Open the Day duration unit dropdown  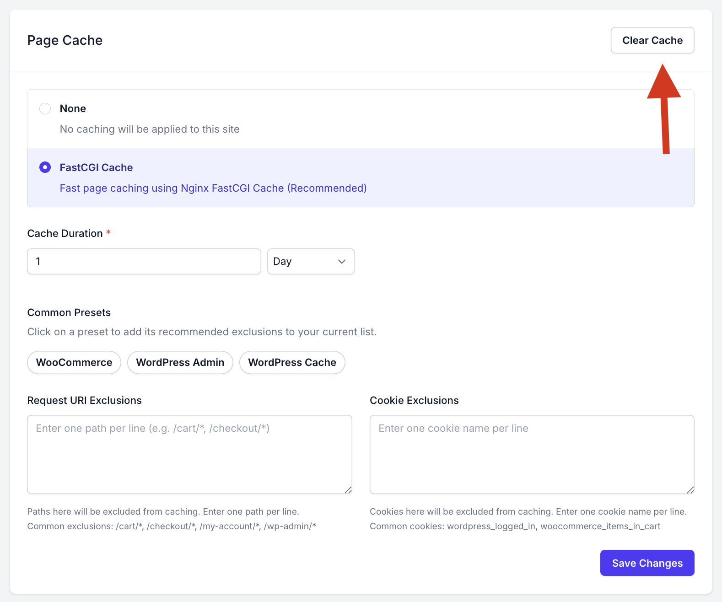point(311,261)
